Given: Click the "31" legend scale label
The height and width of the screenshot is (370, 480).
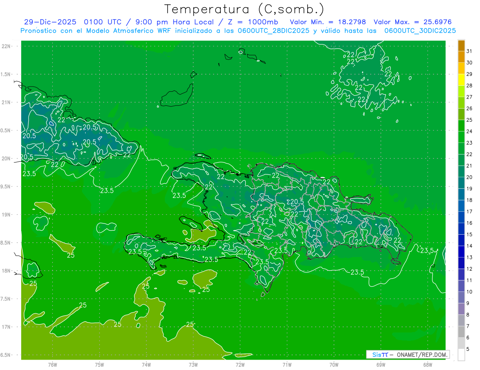Looking at the screenshot, I should tap(470, 51).
